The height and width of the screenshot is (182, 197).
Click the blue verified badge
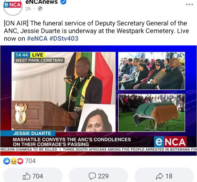pyautogui.click(x=63, y=2)
